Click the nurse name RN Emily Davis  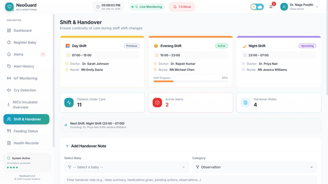(x=92, y=70)
